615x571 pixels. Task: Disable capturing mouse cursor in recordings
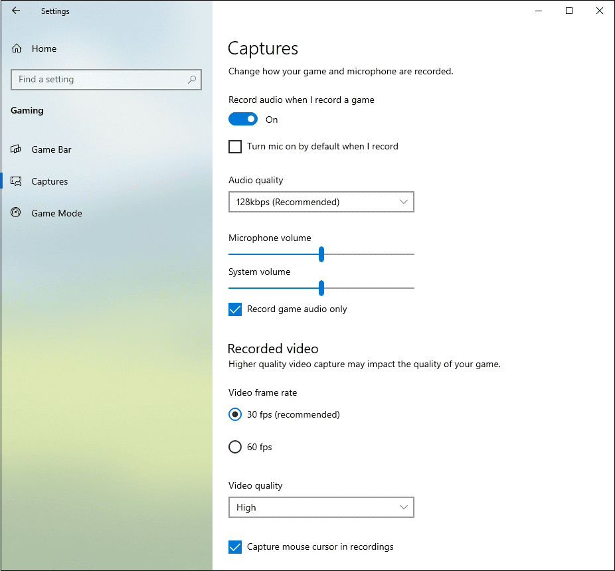(x=234, y=546)
